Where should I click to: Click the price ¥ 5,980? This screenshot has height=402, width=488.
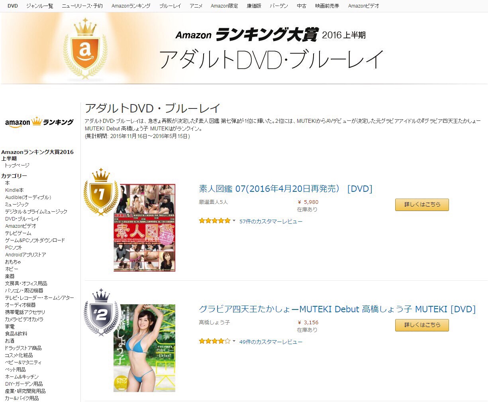(x=308, y=202)
